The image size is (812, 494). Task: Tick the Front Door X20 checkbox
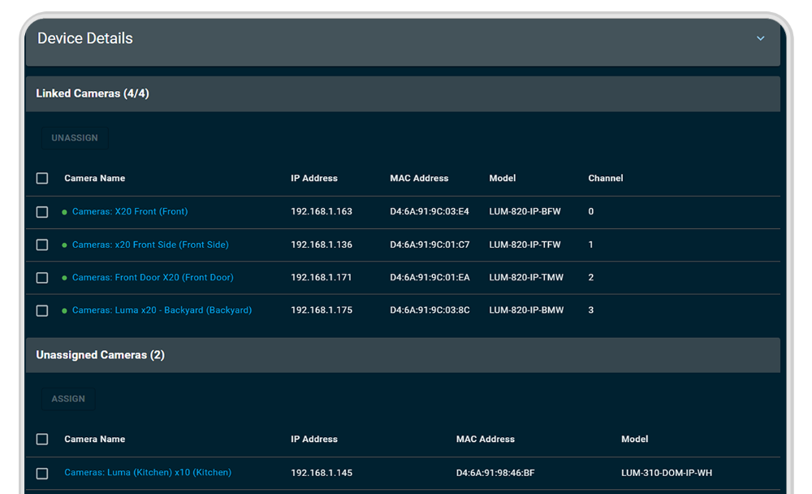[42, 278]
